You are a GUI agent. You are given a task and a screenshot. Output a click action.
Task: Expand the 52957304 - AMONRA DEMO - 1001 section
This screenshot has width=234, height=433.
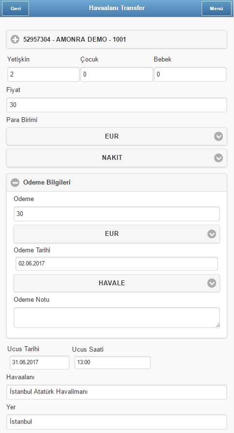(x=117, y=40)
